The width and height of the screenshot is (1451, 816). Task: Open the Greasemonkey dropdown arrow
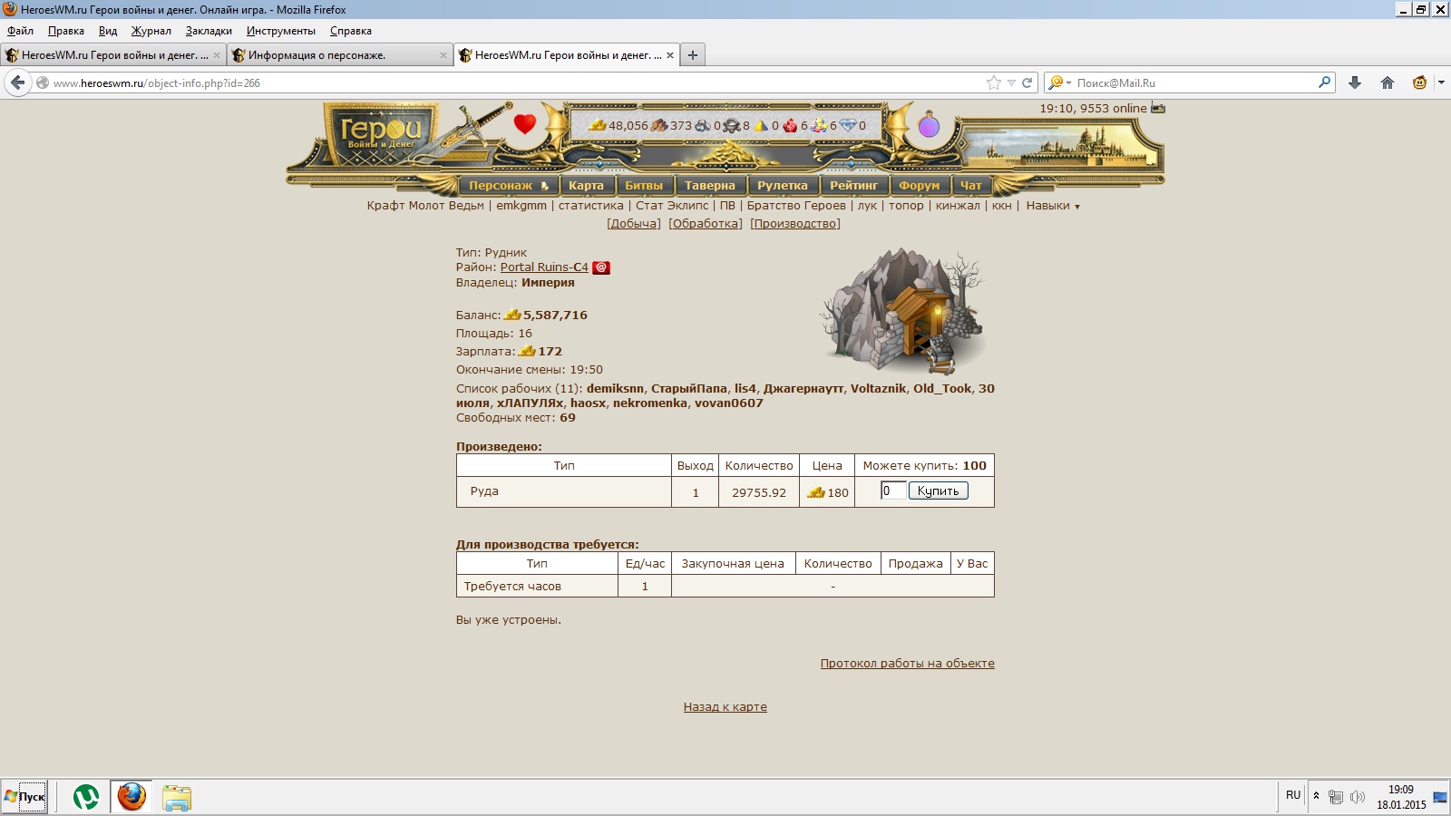point(1441,83)
